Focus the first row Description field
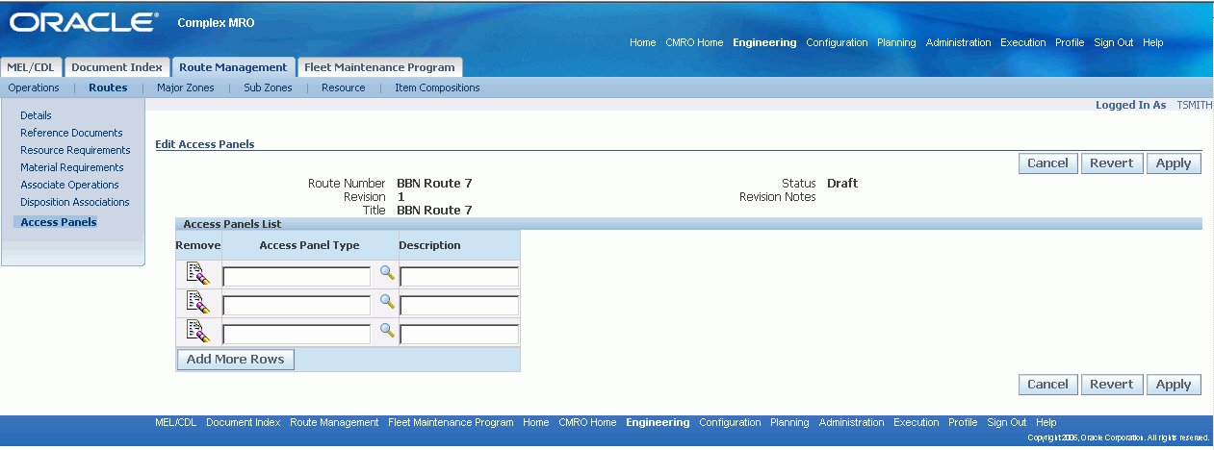1214x450 pixels. click(459, 277)
